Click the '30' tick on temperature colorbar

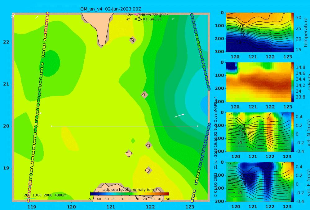tap(298, 18)
